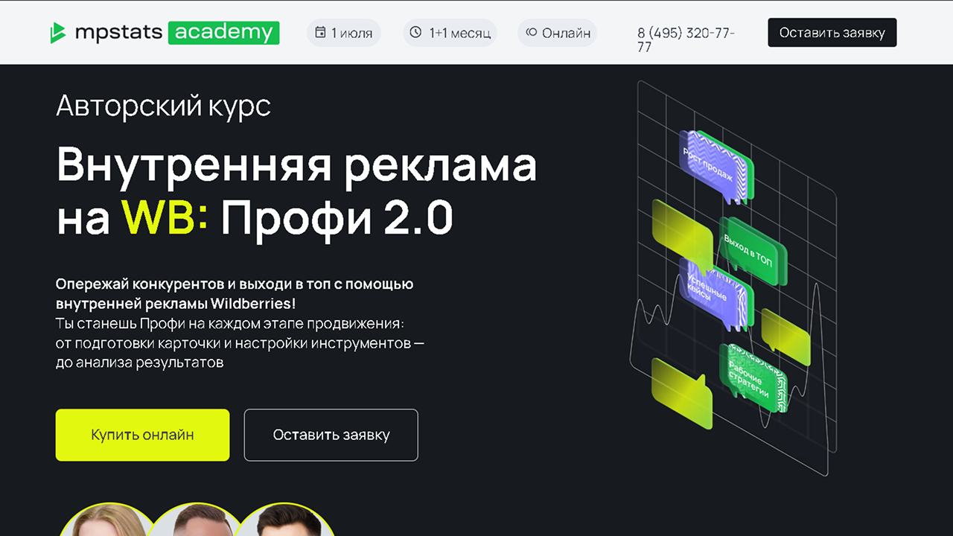Click the mpstats play-arrow logo icon
This screenshot has width=953, height=536.
[58, 33]
